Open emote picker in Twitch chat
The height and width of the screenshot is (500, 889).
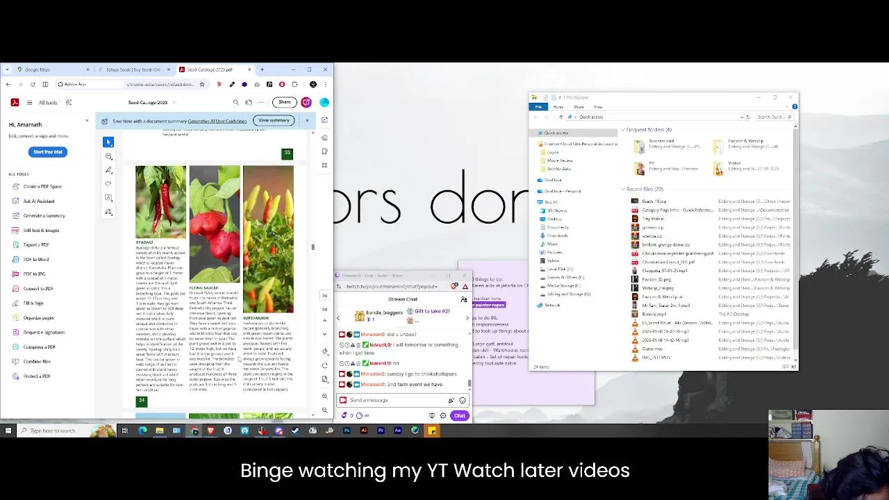point(463,400)
